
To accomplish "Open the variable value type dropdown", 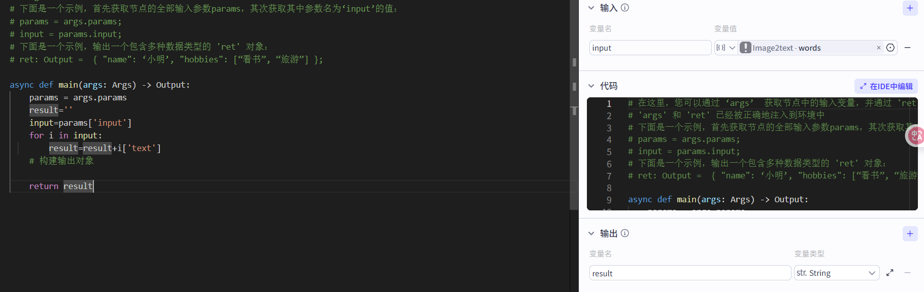I will click(725, 48).
